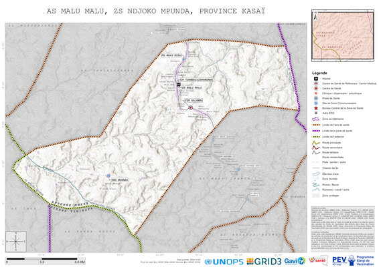Screen dimensions: 379x267
Task: Select the blue Poste de Santé legend symbol
Action: pos(315,98)
